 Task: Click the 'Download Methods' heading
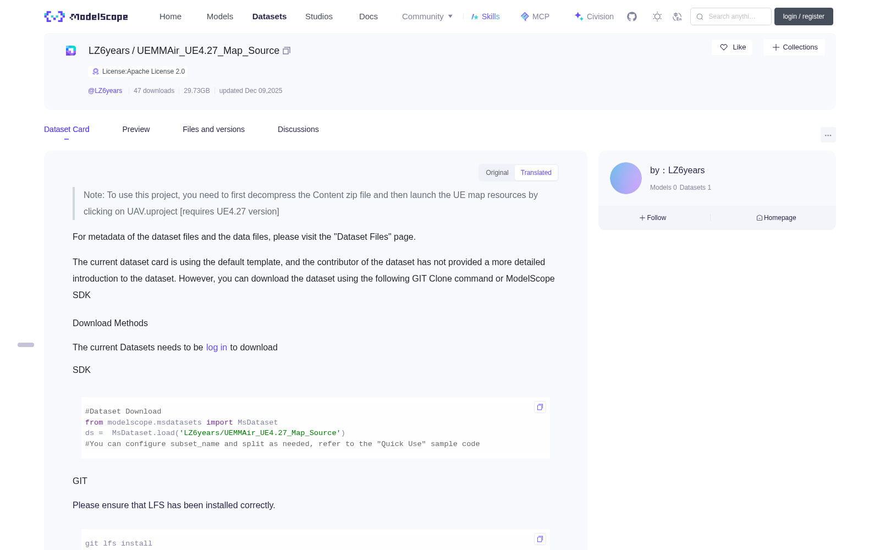tap(110, 323)
